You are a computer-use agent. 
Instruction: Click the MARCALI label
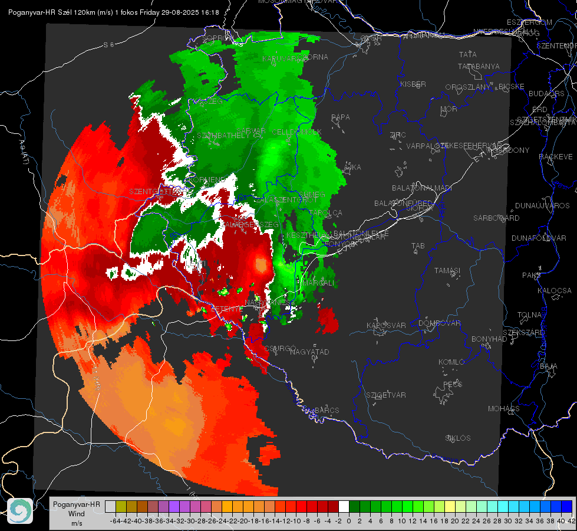pos(318,283)
